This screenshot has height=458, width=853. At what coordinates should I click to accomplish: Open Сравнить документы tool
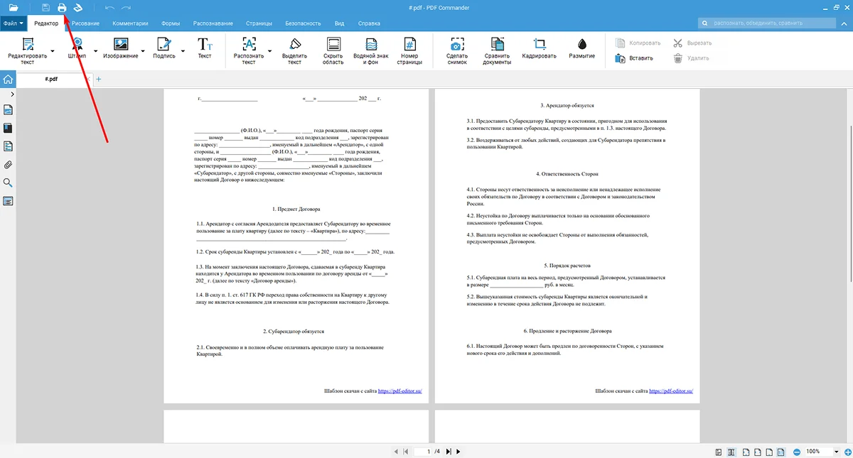[497, 50]
